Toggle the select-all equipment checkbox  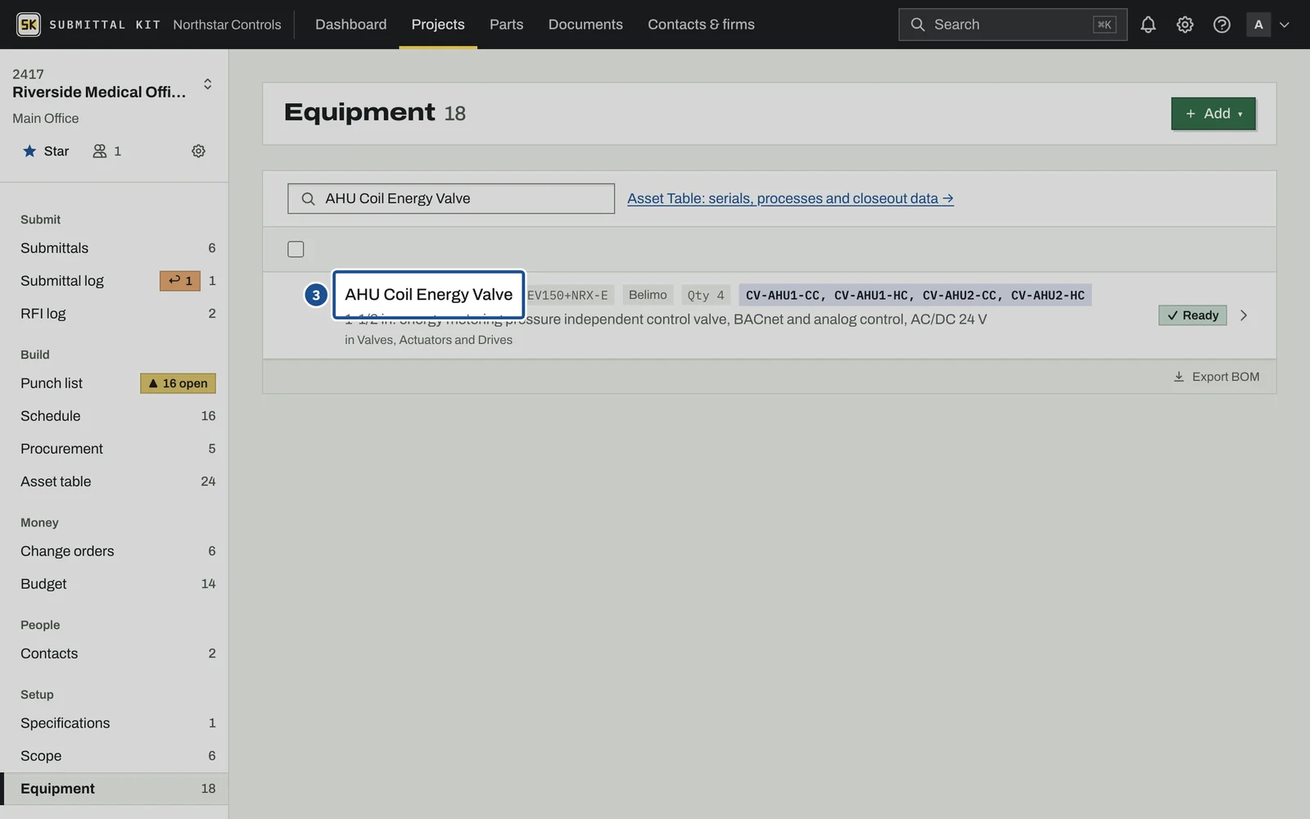[x=296, y=249]
